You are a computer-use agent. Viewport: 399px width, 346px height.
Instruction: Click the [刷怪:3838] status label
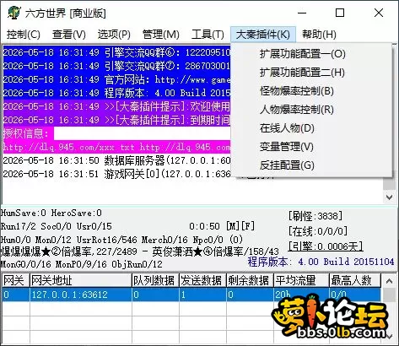(x=315, y=216)
